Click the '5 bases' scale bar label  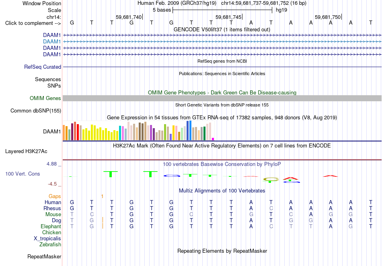162,10
